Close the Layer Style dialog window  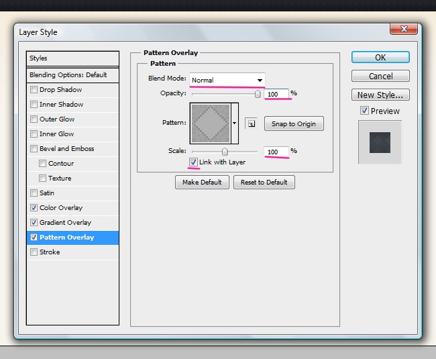(x=404, y=30)
